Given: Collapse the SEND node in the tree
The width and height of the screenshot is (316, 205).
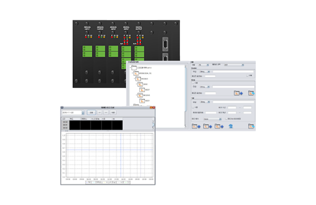Looking at the screenshot, I should 136,84.
